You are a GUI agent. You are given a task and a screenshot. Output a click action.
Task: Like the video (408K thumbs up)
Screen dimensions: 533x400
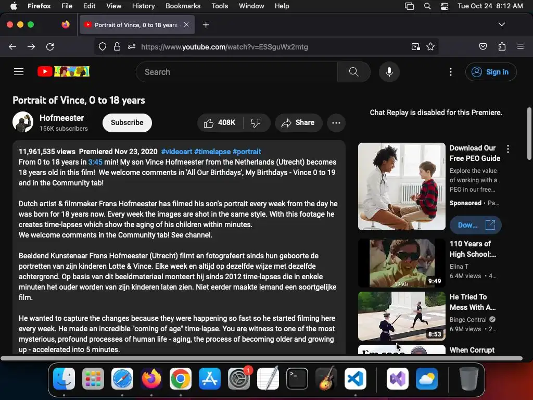tap(220, 122)
